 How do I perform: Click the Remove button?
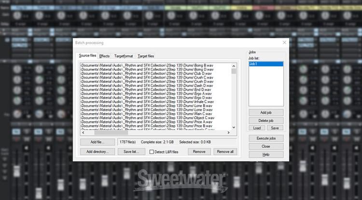point(199,151)
